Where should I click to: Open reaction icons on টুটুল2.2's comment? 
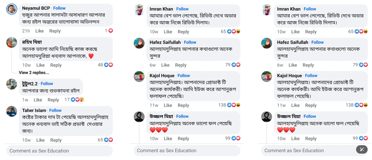click(x=78, y=100)
